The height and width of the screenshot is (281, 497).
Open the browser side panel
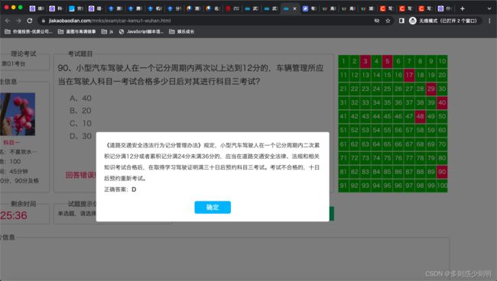pyautogui.click(x=401, y=21)
